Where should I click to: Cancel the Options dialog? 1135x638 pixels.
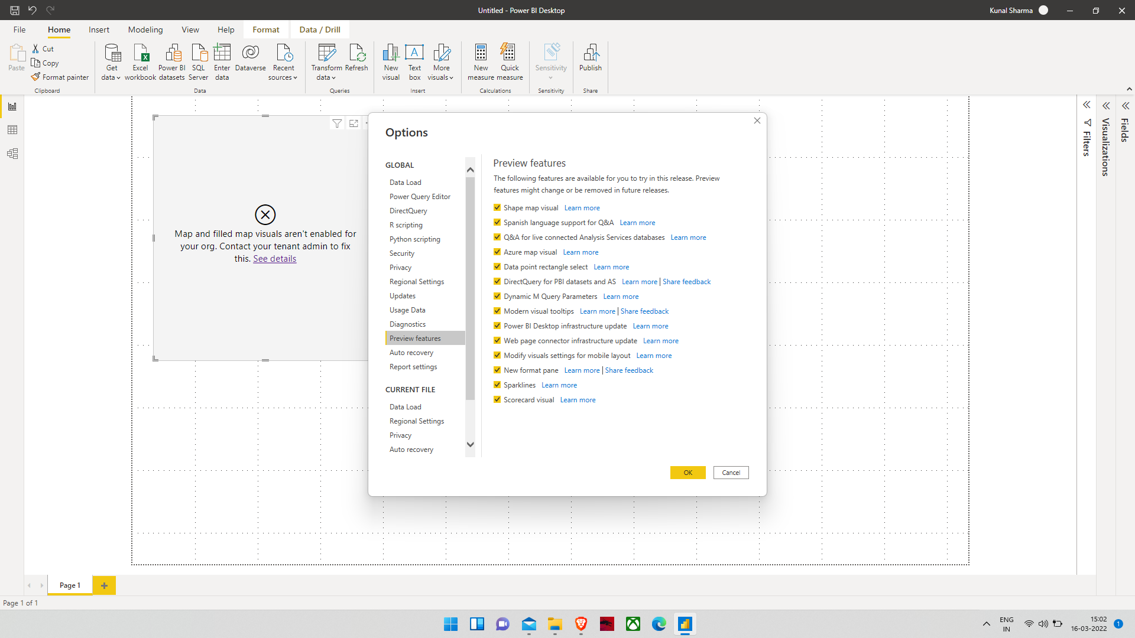point(731,473)
